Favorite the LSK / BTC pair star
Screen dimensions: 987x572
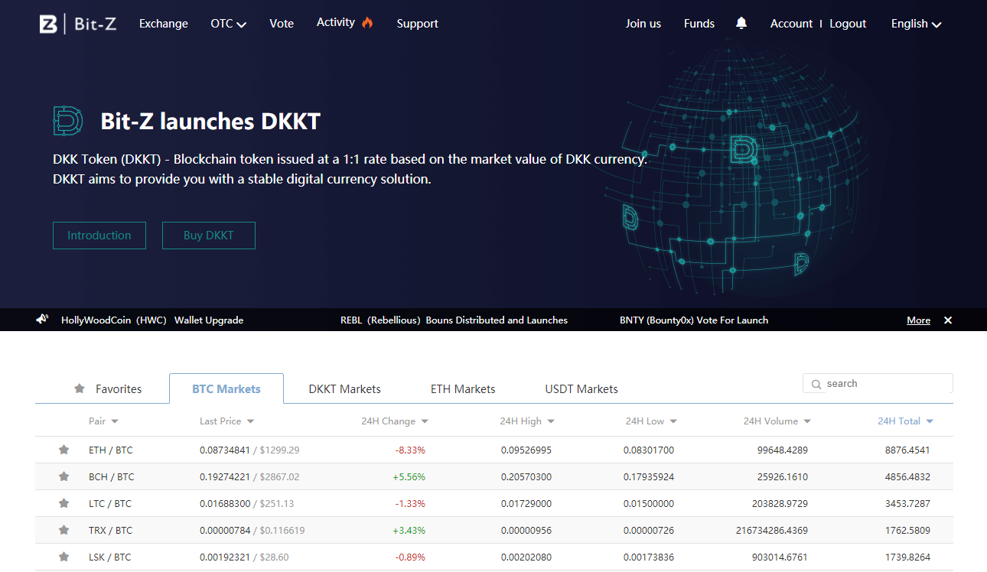tap(64, 557)
